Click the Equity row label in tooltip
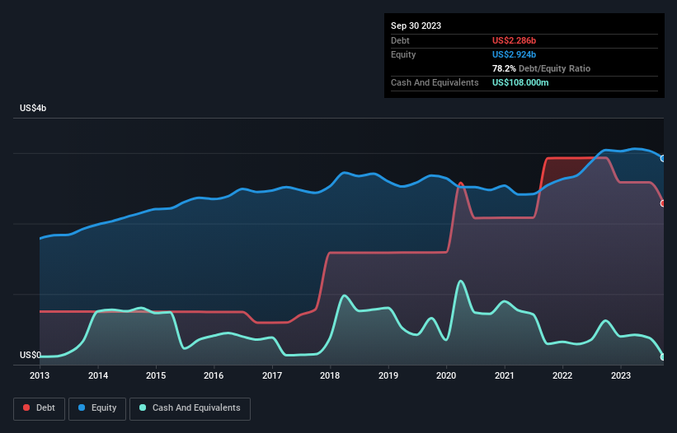Screen dimensions: 677x433 (403, 54)
